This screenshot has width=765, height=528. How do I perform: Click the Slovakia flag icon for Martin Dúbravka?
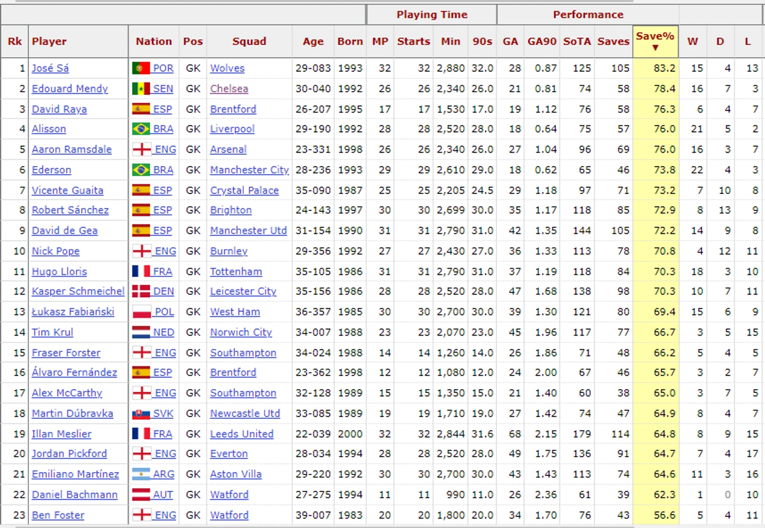[x=141, y=414]
